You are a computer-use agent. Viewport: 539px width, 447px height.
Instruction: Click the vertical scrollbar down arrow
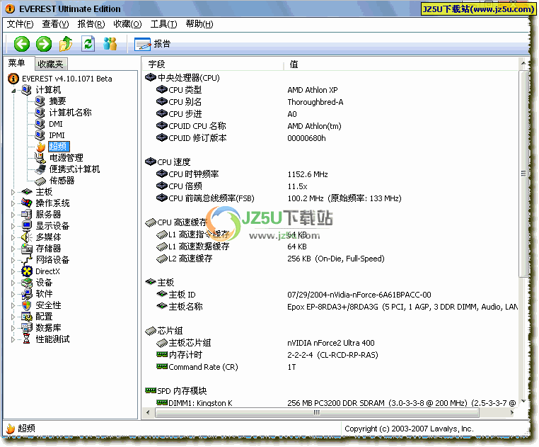pos(523,401)
